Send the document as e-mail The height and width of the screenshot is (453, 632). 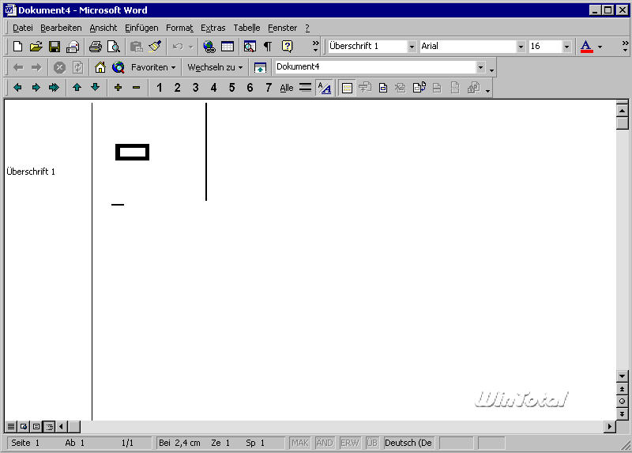73,47
